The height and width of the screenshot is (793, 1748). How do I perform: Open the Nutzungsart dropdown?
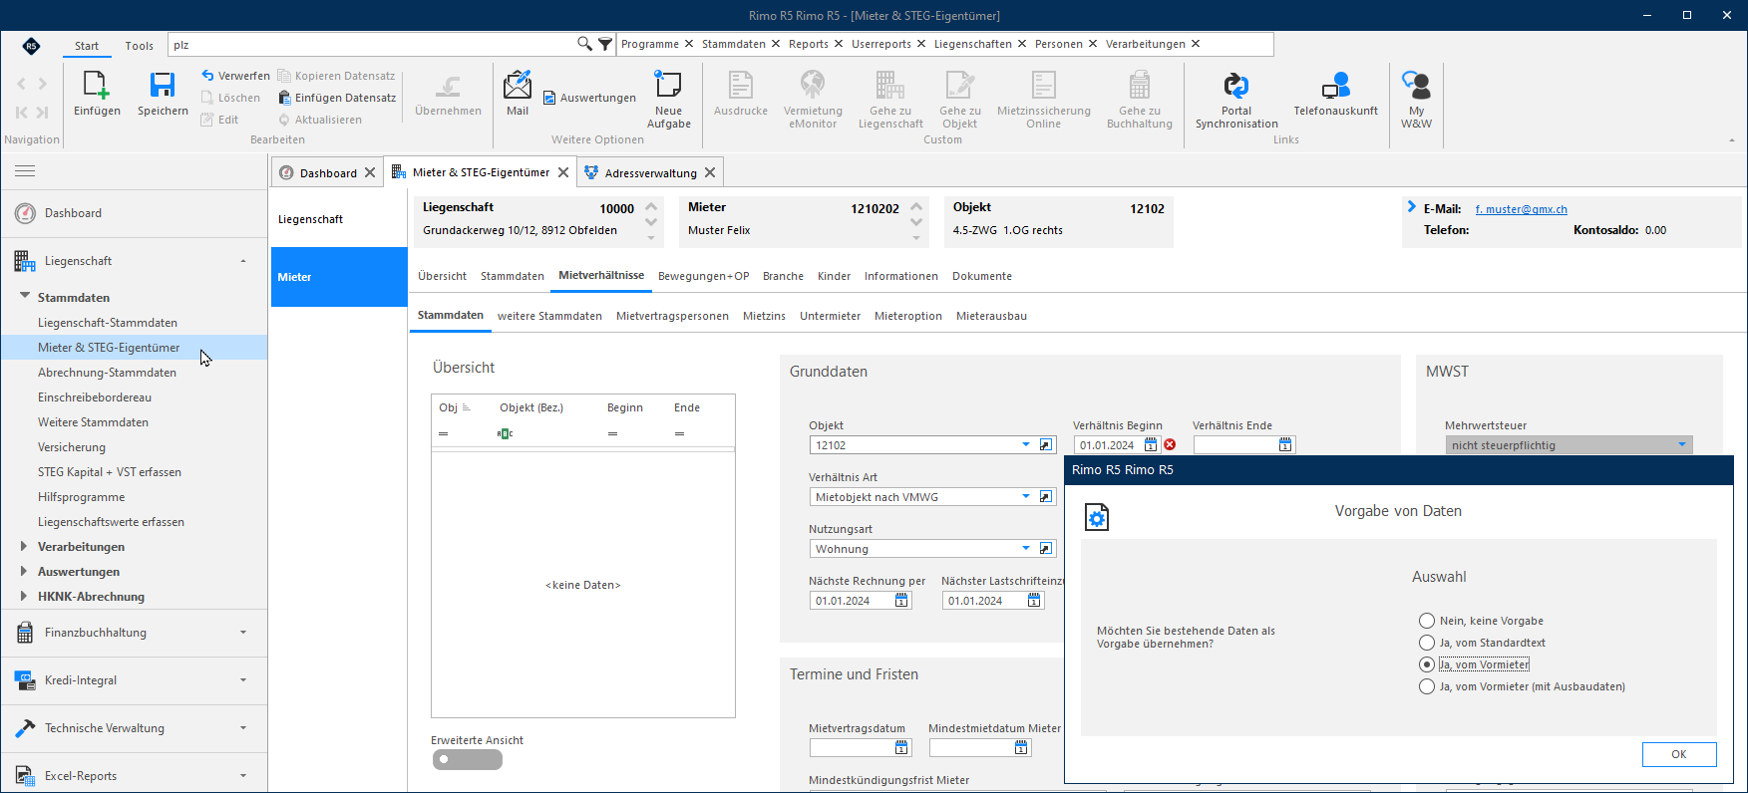point(1025,549)
